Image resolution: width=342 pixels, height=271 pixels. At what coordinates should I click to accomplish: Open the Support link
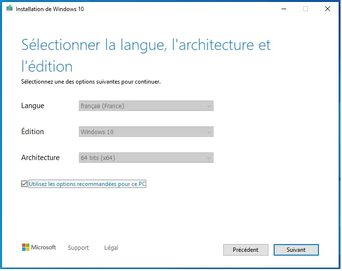[78, 248]
